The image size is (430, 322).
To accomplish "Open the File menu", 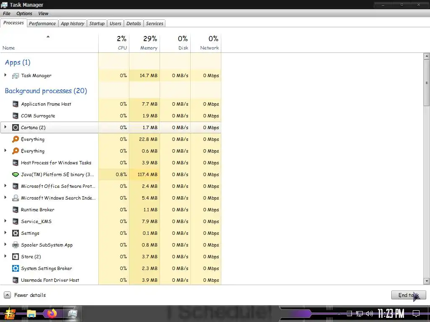I will (x=7, y=13).
